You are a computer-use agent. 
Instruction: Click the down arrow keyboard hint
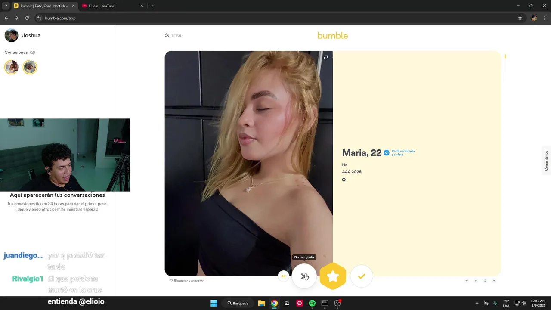(x=485, y=281)
